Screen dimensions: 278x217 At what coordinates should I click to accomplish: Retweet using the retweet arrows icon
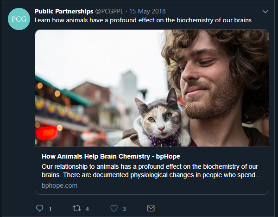(x=77, y=208)
